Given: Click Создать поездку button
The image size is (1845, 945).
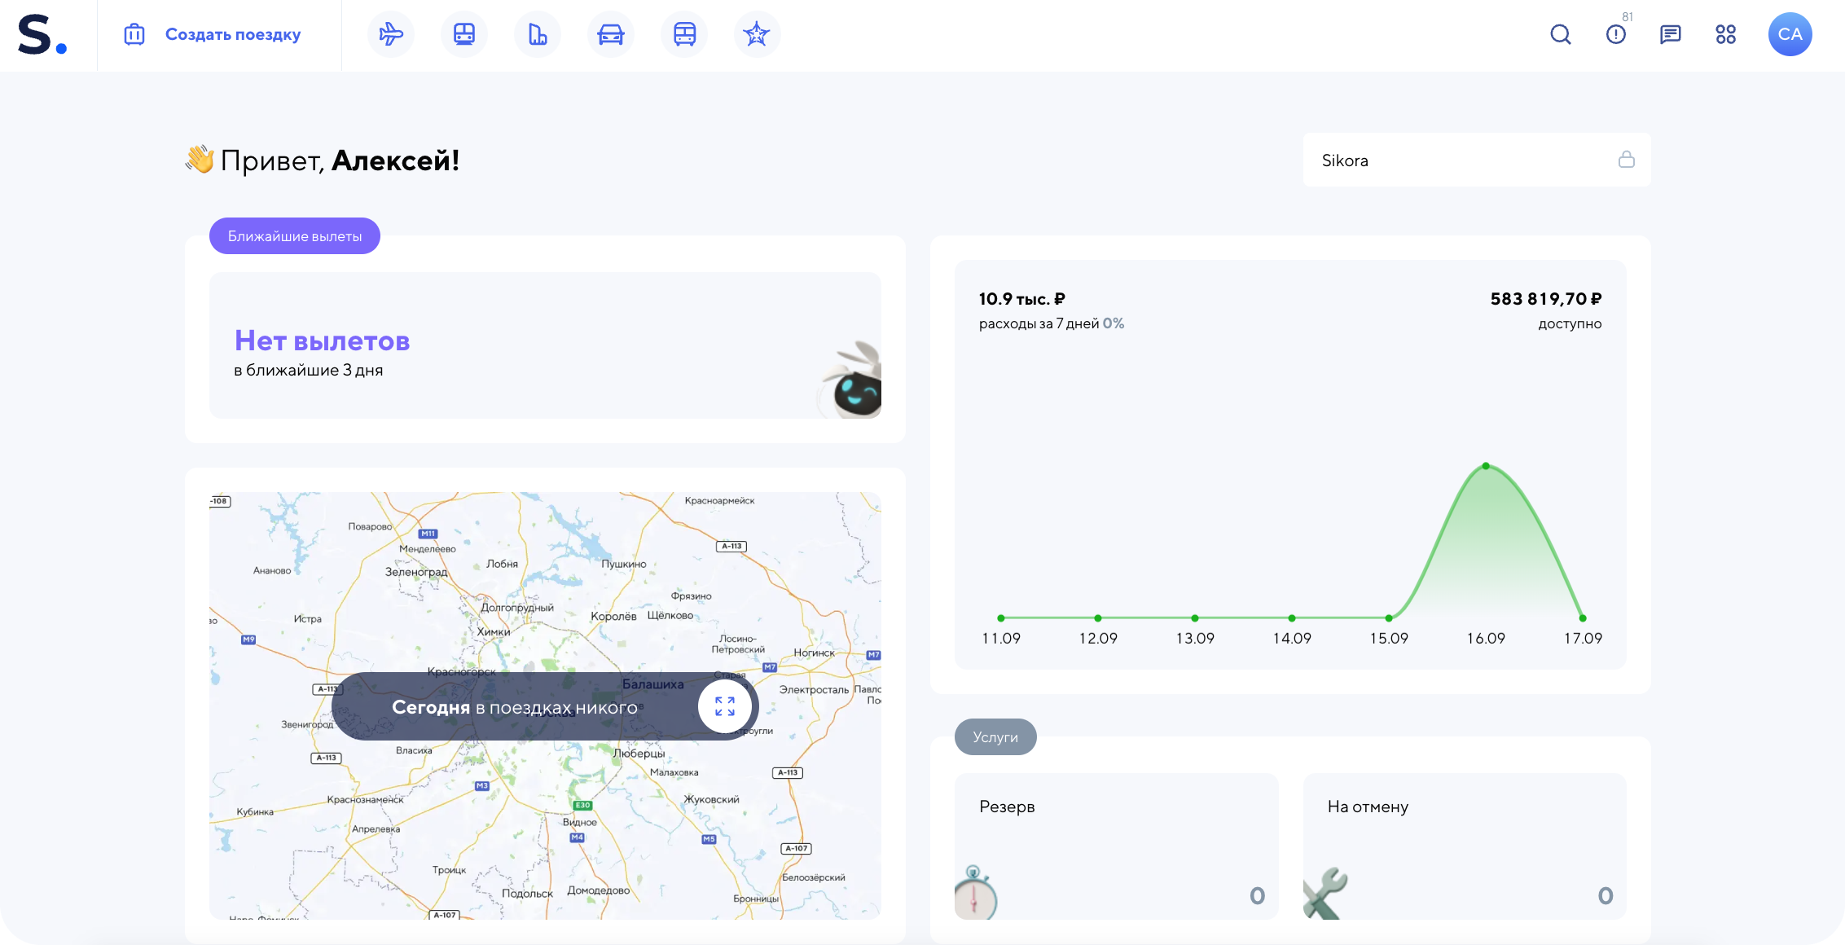Looking at the screenshot, I should [x=213, y=34].
